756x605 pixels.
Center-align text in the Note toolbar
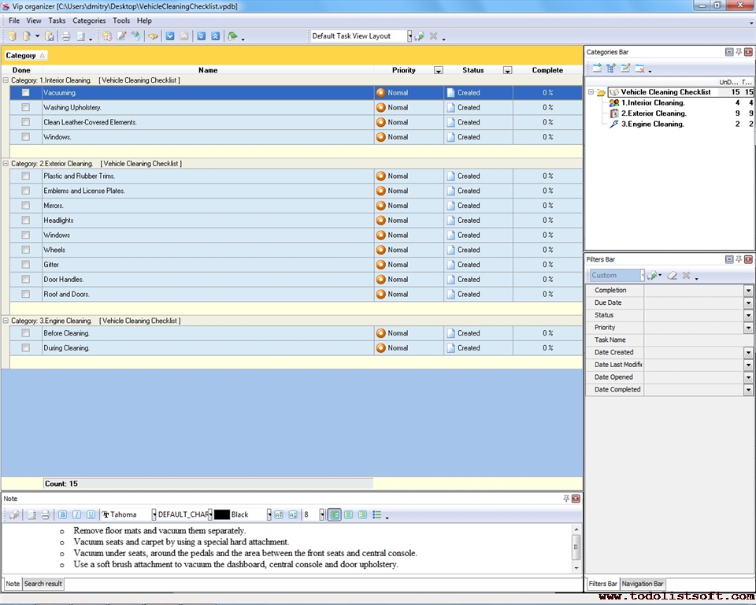click(x=348, y=514)
